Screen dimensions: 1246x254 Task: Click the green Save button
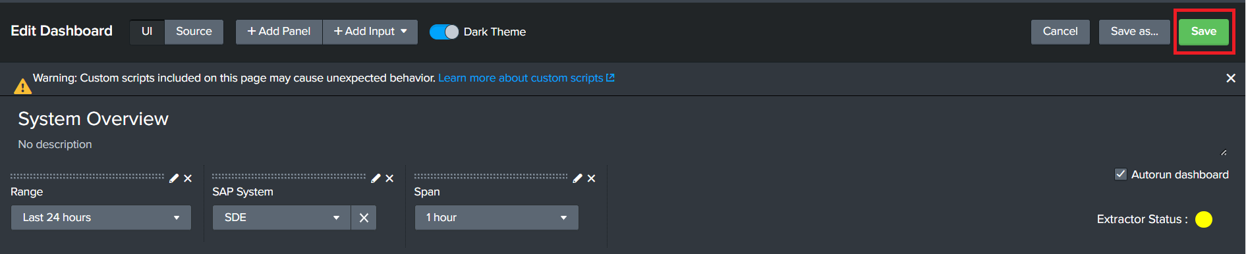pos(1204,32)
